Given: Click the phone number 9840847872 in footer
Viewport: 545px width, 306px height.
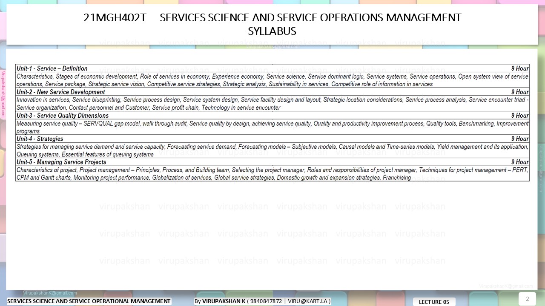Looking at the screenshot, I should (x=266, y=301).
